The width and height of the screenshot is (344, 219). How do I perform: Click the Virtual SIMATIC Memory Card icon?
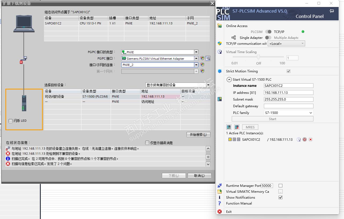[220, 191]
